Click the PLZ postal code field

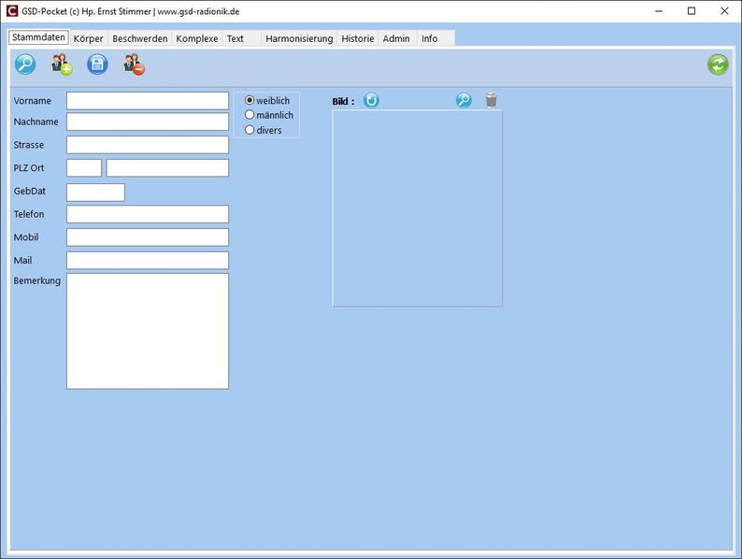(84, 168)
